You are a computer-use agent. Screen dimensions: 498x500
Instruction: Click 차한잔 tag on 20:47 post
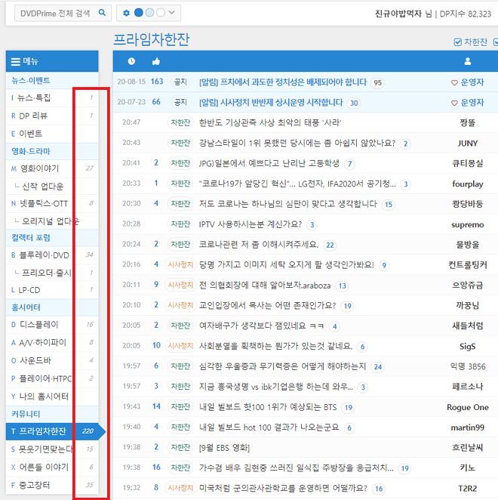click(x=180, y=123)
